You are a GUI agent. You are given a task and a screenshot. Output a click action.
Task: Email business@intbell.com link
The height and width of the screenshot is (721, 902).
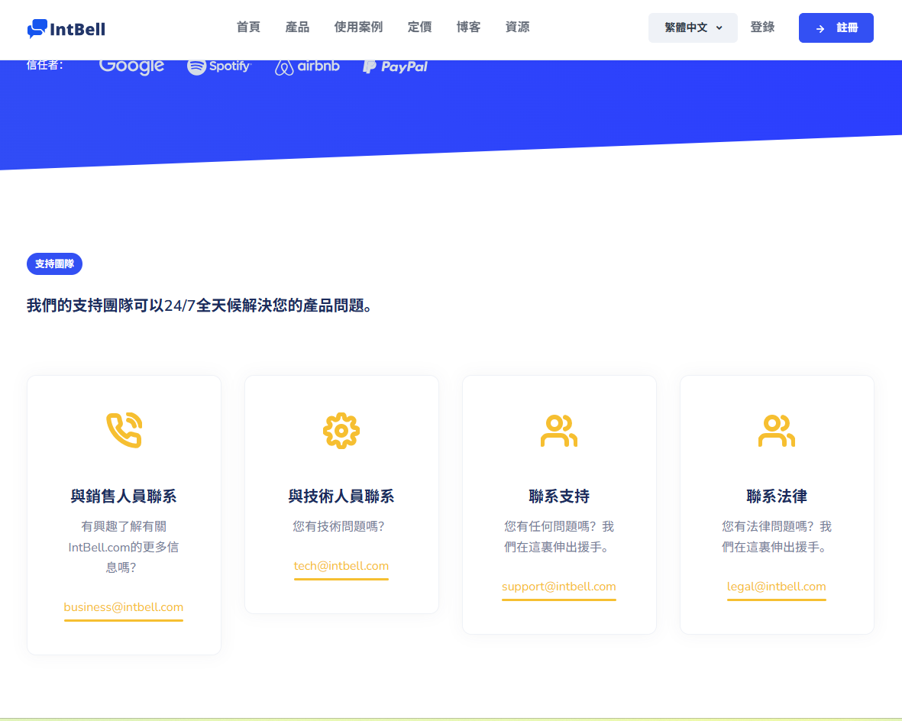click(x=124, y=607)
